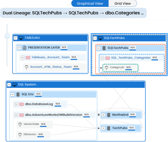Switch to Grid View tab
Image resolution: width=168 pixels, height=142 pixels.
pos(123,3)
